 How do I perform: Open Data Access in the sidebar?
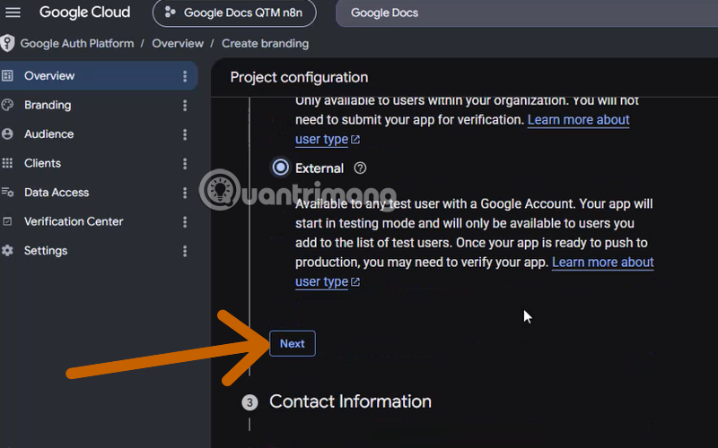(x=99, y=193)
